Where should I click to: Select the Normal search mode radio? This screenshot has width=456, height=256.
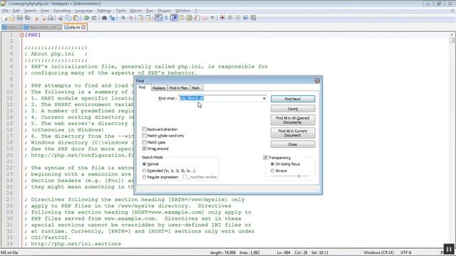click(144, 164)
